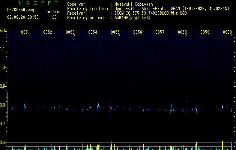
Task: Click the Ogata-vill. Akita-Pref. JAPAN location text
Action: 172,9
